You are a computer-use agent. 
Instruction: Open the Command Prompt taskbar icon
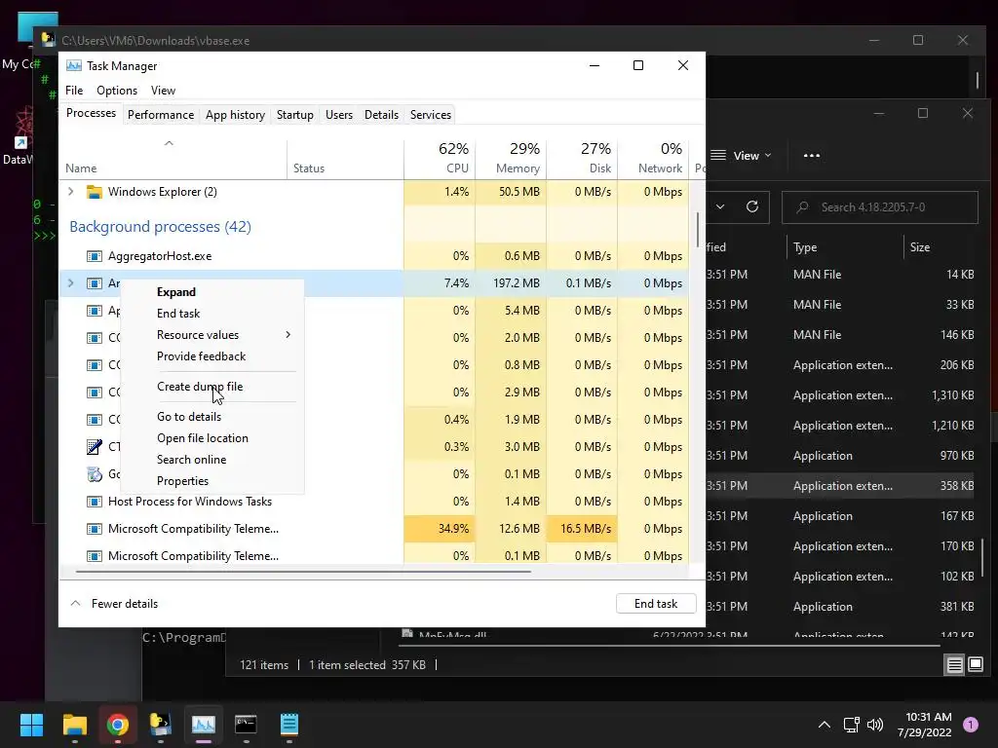pyautogui.click(x=247, y=725)
